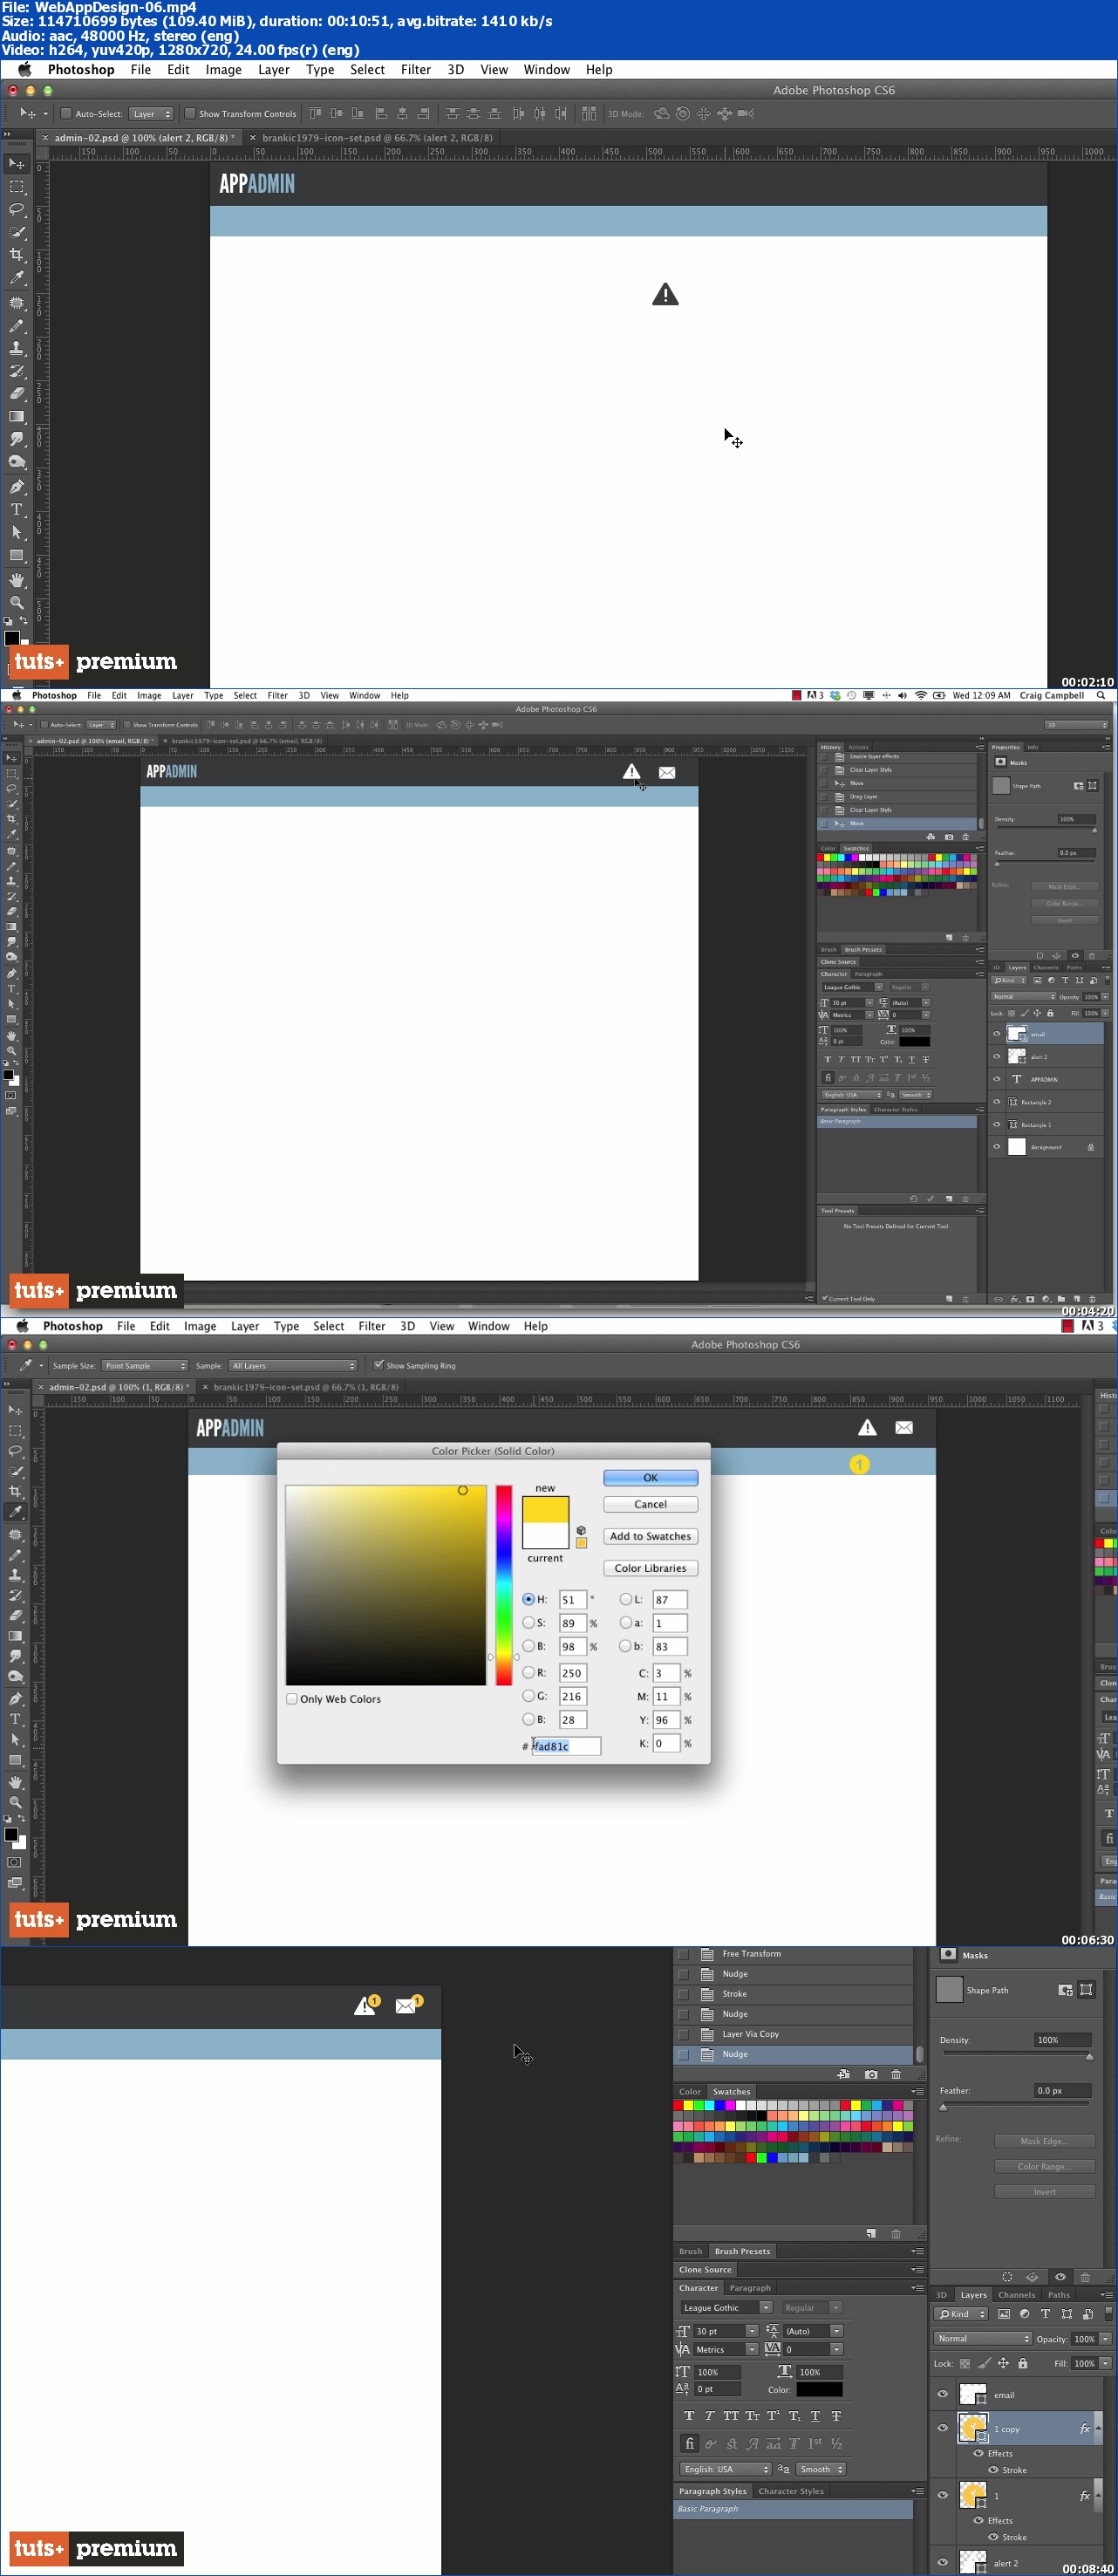
Task: Click Strikethrough T in the 00:08:40 Character panel
Action: point(836,2416)
